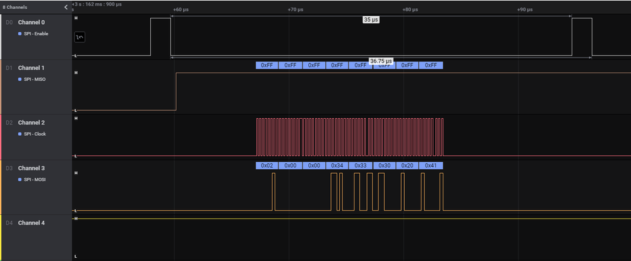631x261 pixels.
Task: Click the blue square beside SPI - MISO
Action: [20, 80]
